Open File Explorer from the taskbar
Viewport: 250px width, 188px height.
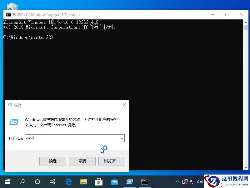click(x=83, y=182)
